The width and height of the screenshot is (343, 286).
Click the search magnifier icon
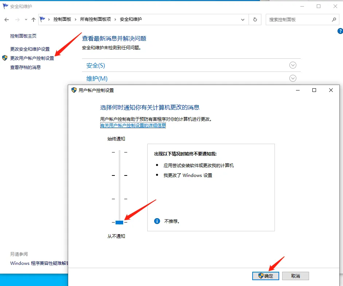334,19
